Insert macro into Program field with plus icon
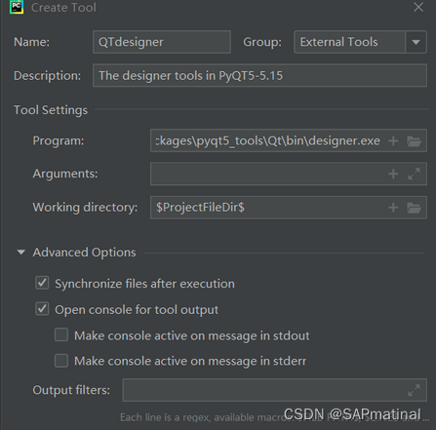This screenshot has width=436, height=430. (393, 140)
